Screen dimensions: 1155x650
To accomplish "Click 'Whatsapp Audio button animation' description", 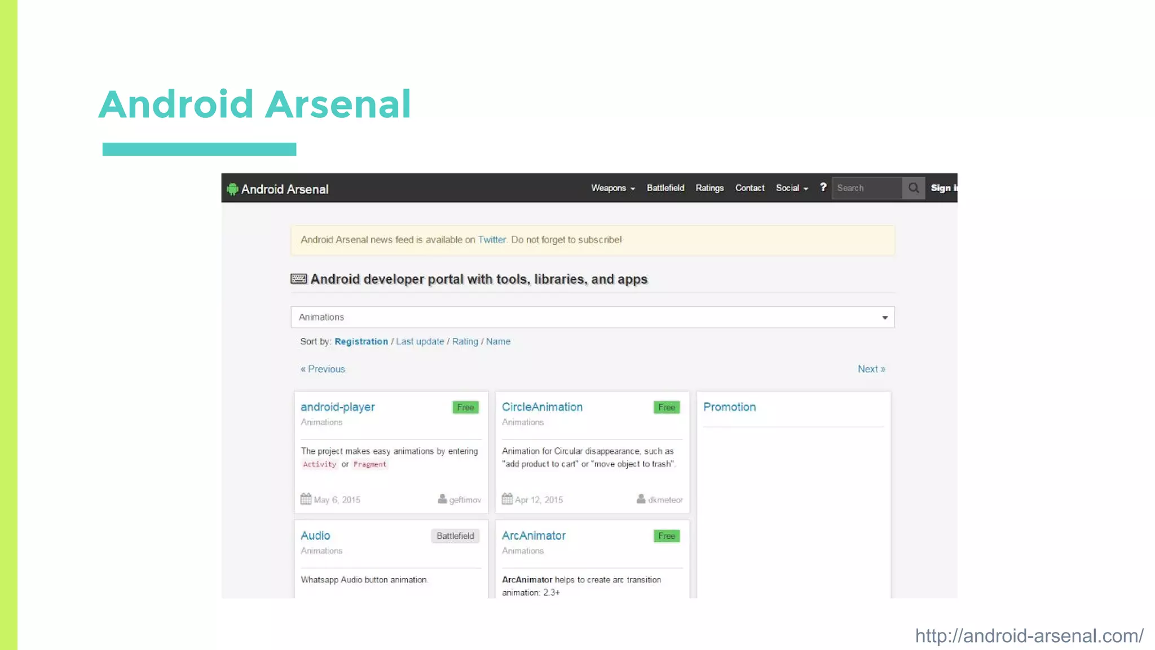I will click(364, 580).
